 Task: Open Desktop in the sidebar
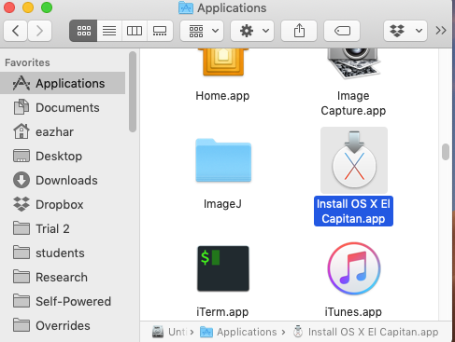(63, 156)
